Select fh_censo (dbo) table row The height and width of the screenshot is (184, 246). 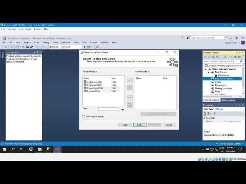102,91
